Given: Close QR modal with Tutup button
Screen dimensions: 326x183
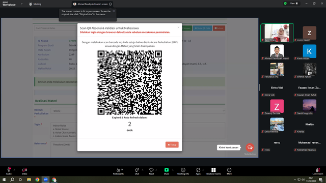Looking at the screenshot, I should pos(172,144).
